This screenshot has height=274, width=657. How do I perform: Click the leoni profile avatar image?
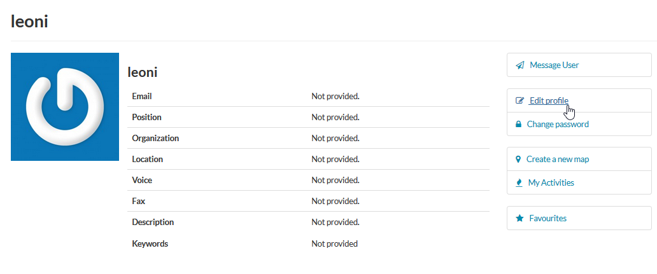65,107
